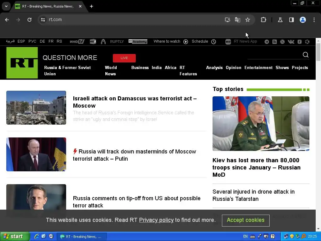Image resolution: width=321 pixels, height=241 pixels.
Task: Open the ИНОТВ logo link
Action: tap(77, 41)
